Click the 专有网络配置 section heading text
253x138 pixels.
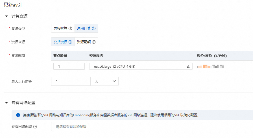tap(23, 103)
